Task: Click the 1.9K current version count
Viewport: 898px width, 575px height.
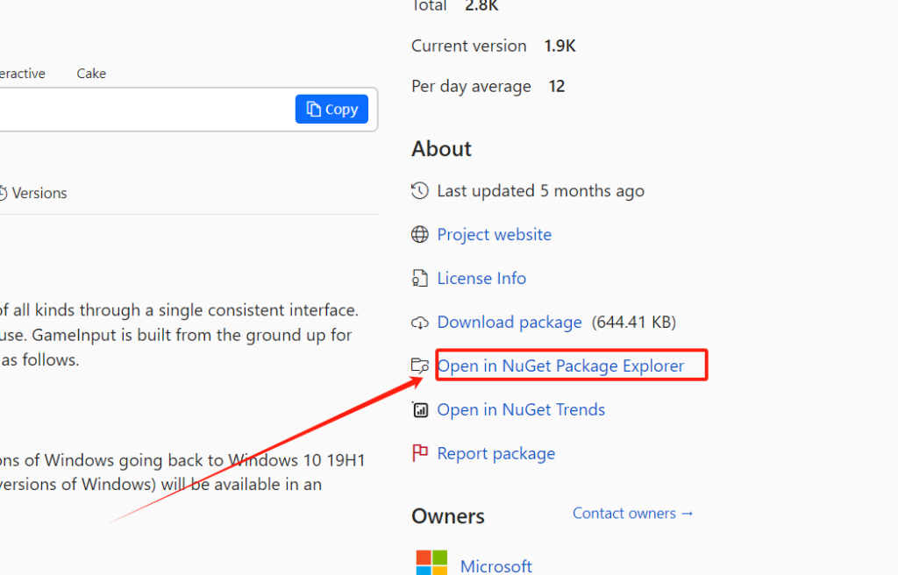Action: point(559,46)
